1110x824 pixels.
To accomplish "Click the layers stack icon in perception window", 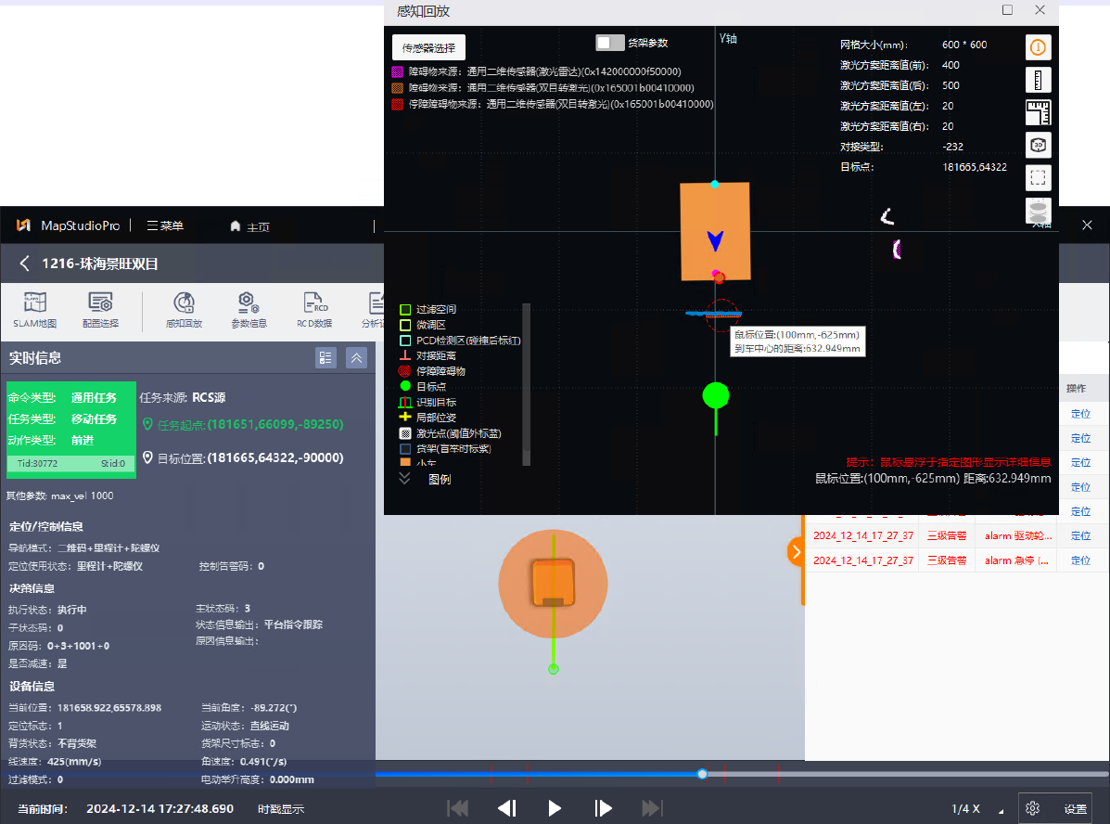I will coord(1038,211).
